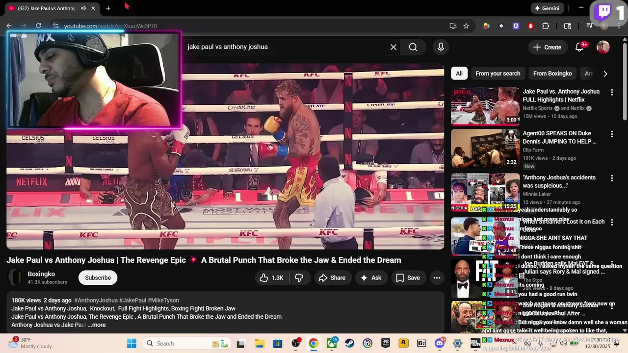Clear the YouTube search query
The height and width of the screenshot is (353, 628).
393,47
